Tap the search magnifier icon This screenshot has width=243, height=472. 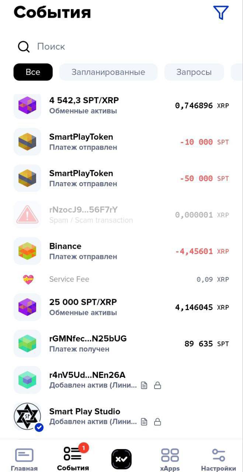24,47
